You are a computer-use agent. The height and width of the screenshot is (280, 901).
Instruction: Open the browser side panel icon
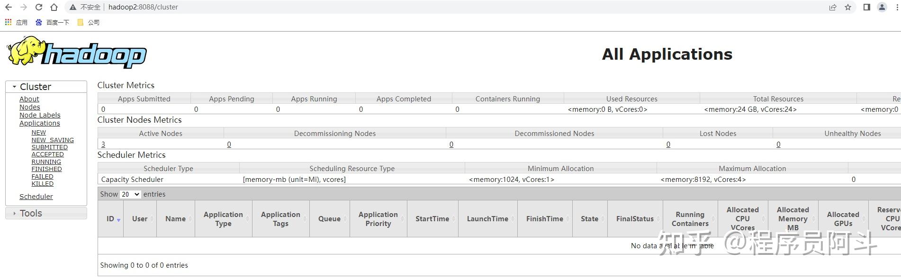866,7
